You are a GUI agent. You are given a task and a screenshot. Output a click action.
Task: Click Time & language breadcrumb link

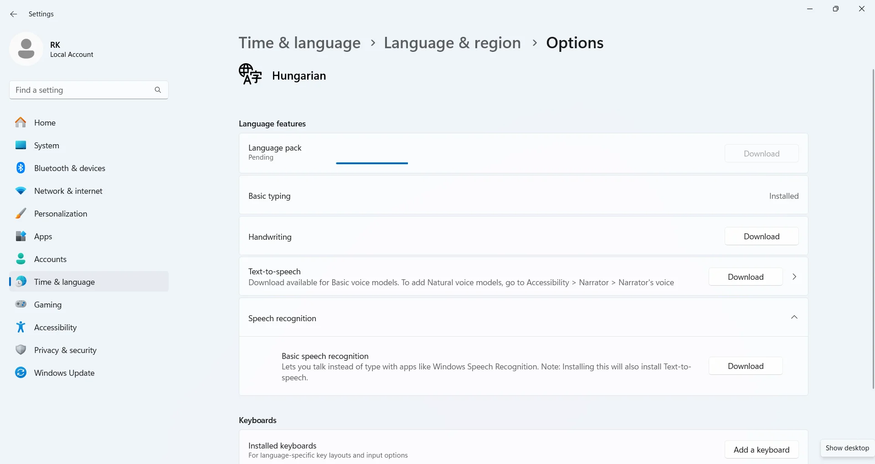click(299, 43)
